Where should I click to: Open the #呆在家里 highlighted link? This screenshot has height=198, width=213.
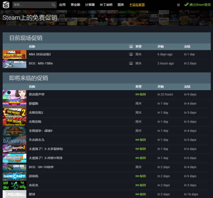click(x=137, y=5)
